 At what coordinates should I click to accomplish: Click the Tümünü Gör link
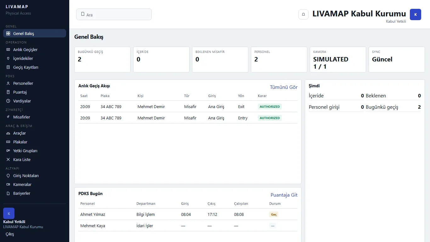[x=284, y=87]
